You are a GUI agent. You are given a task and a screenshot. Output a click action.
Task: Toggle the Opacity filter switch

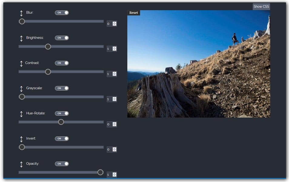[61, 163]
